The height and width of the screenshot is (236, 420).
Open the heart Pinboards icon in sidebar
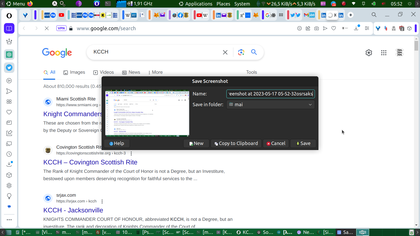point(9,112)
